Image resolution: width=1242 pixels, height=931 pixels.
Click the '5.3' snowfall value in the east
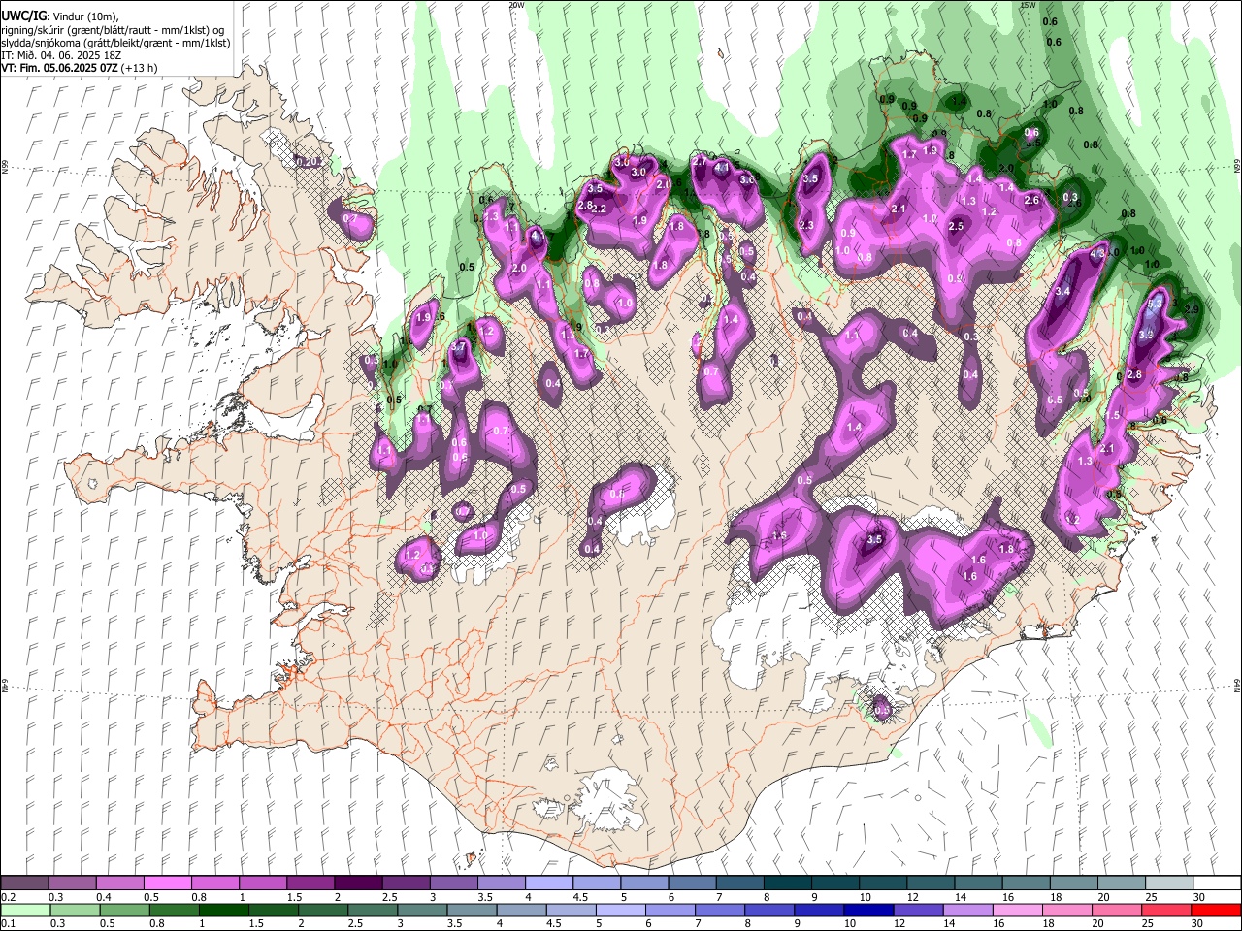point(1155,304)
